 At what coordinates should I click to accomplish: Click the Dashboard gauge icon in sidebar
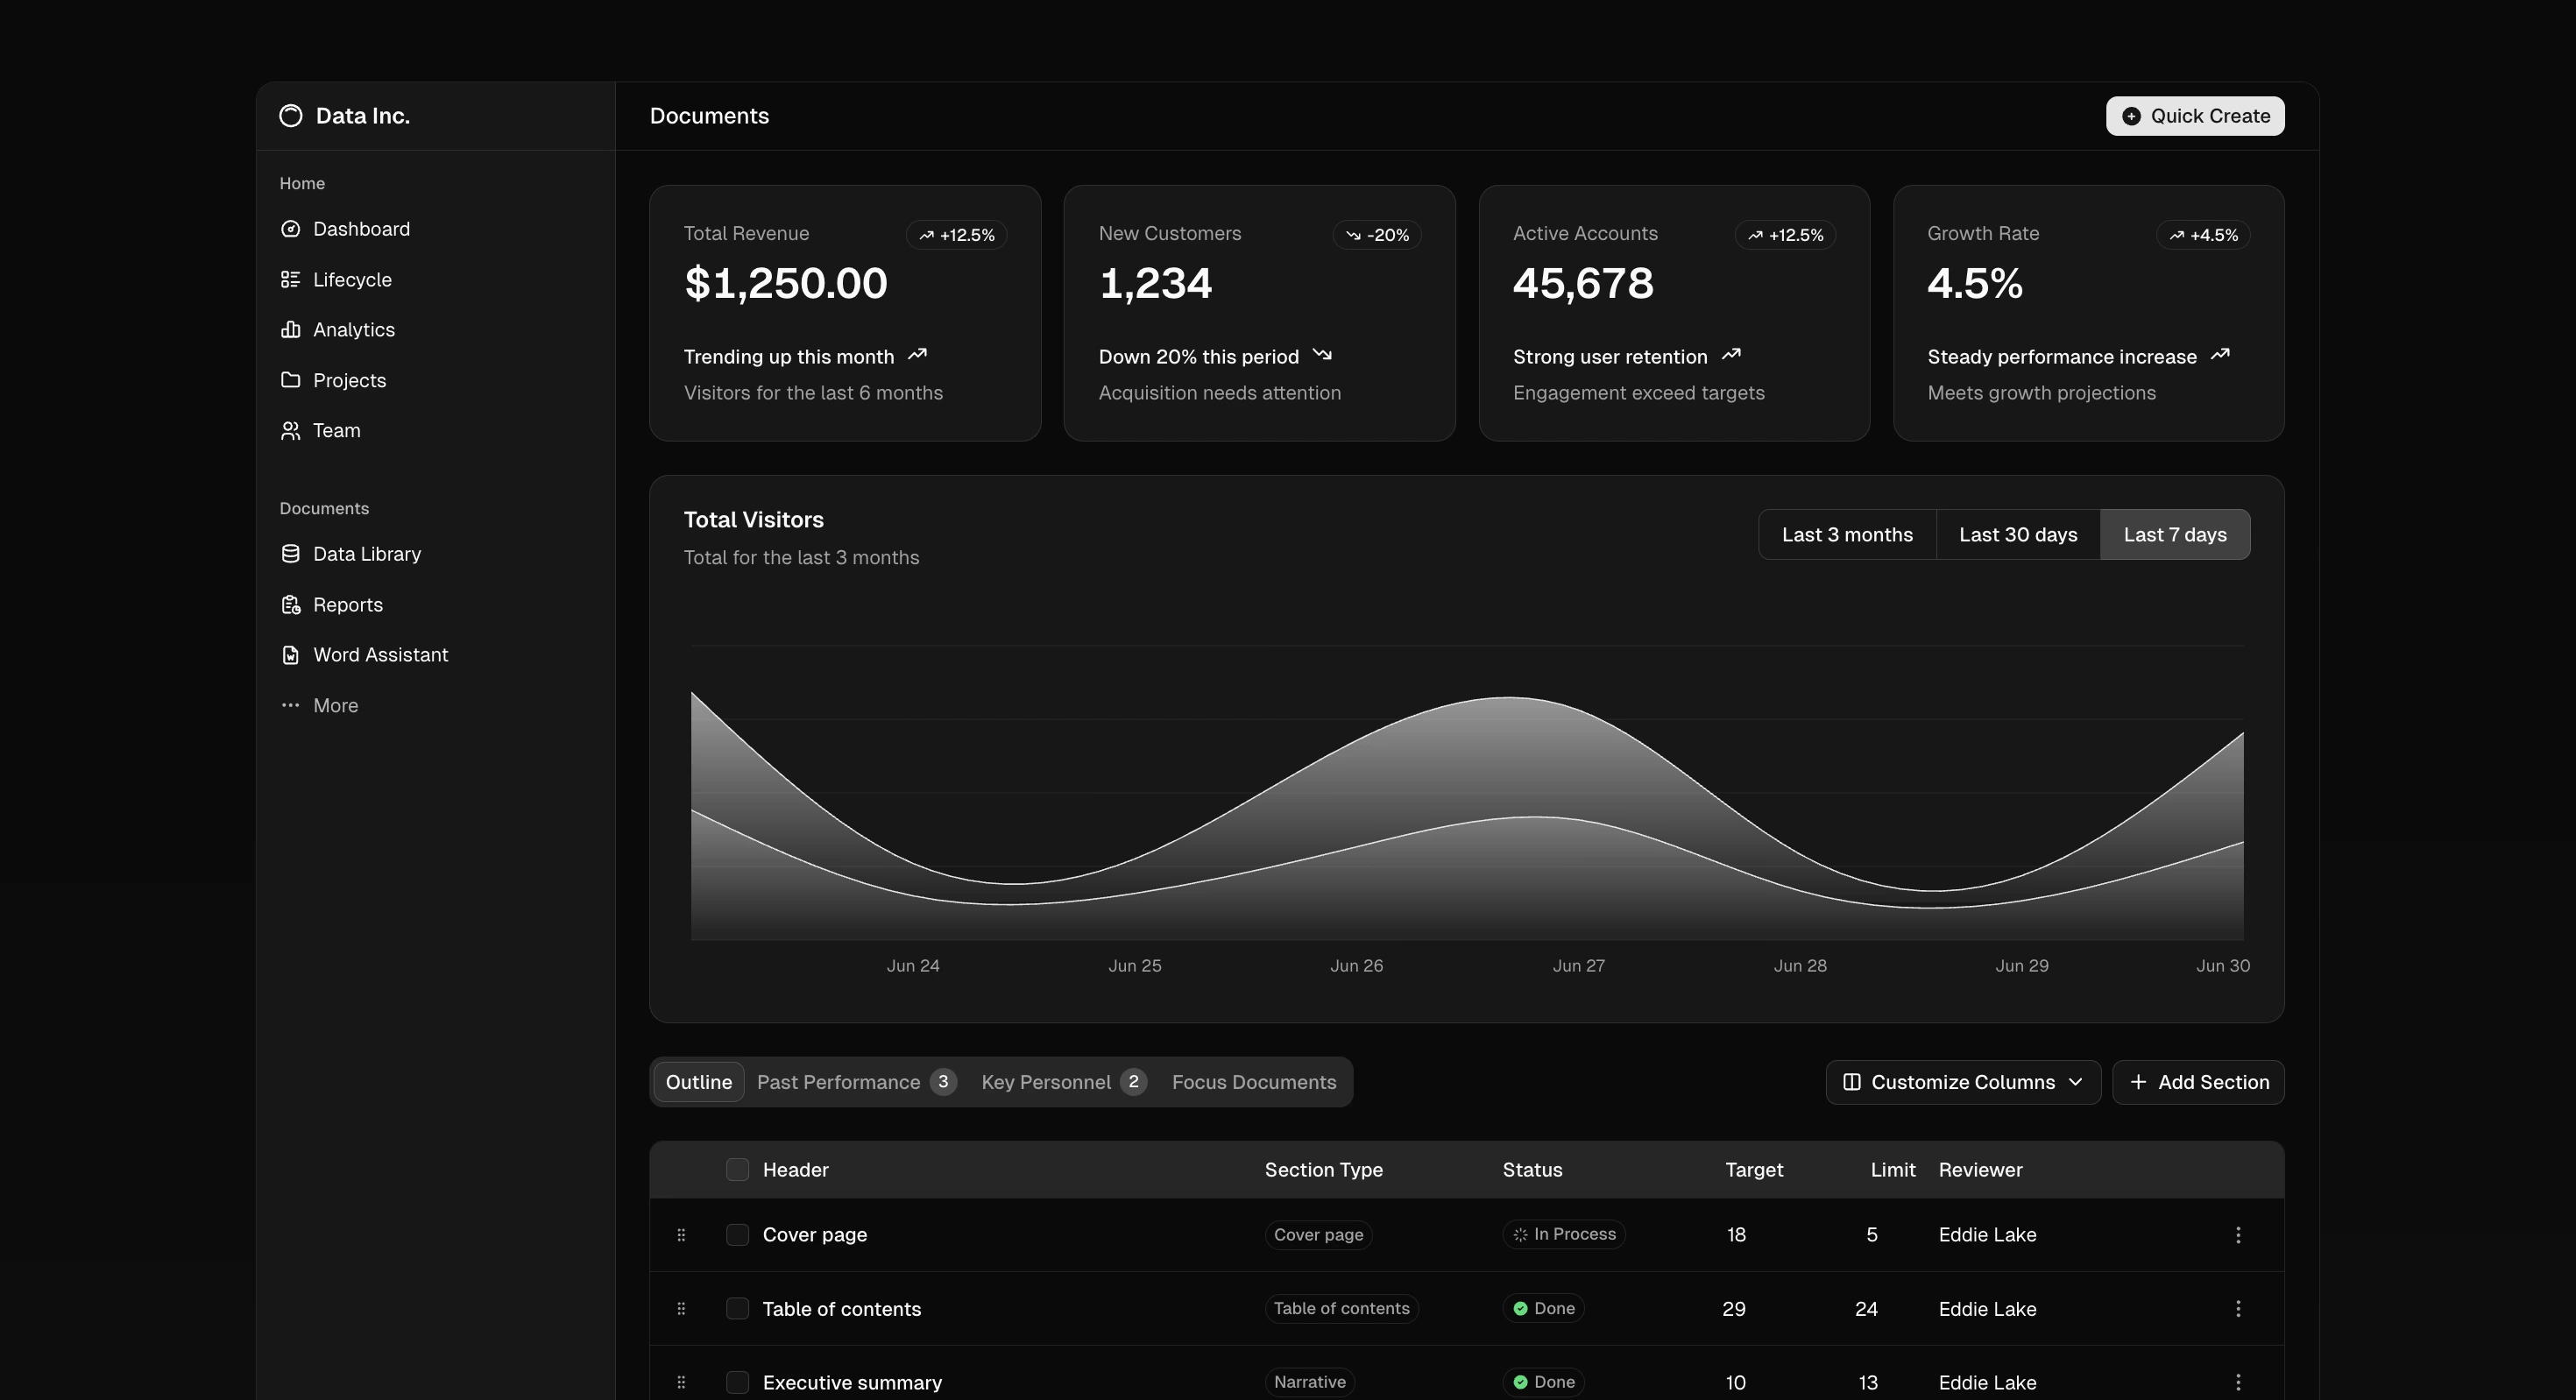tap(290, 229)
